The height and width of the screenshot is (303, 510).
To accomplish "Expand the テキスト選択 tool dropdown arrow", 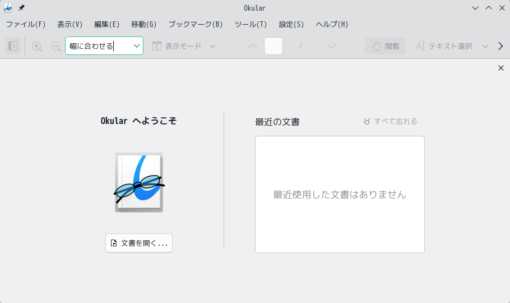I will [485, 46].
